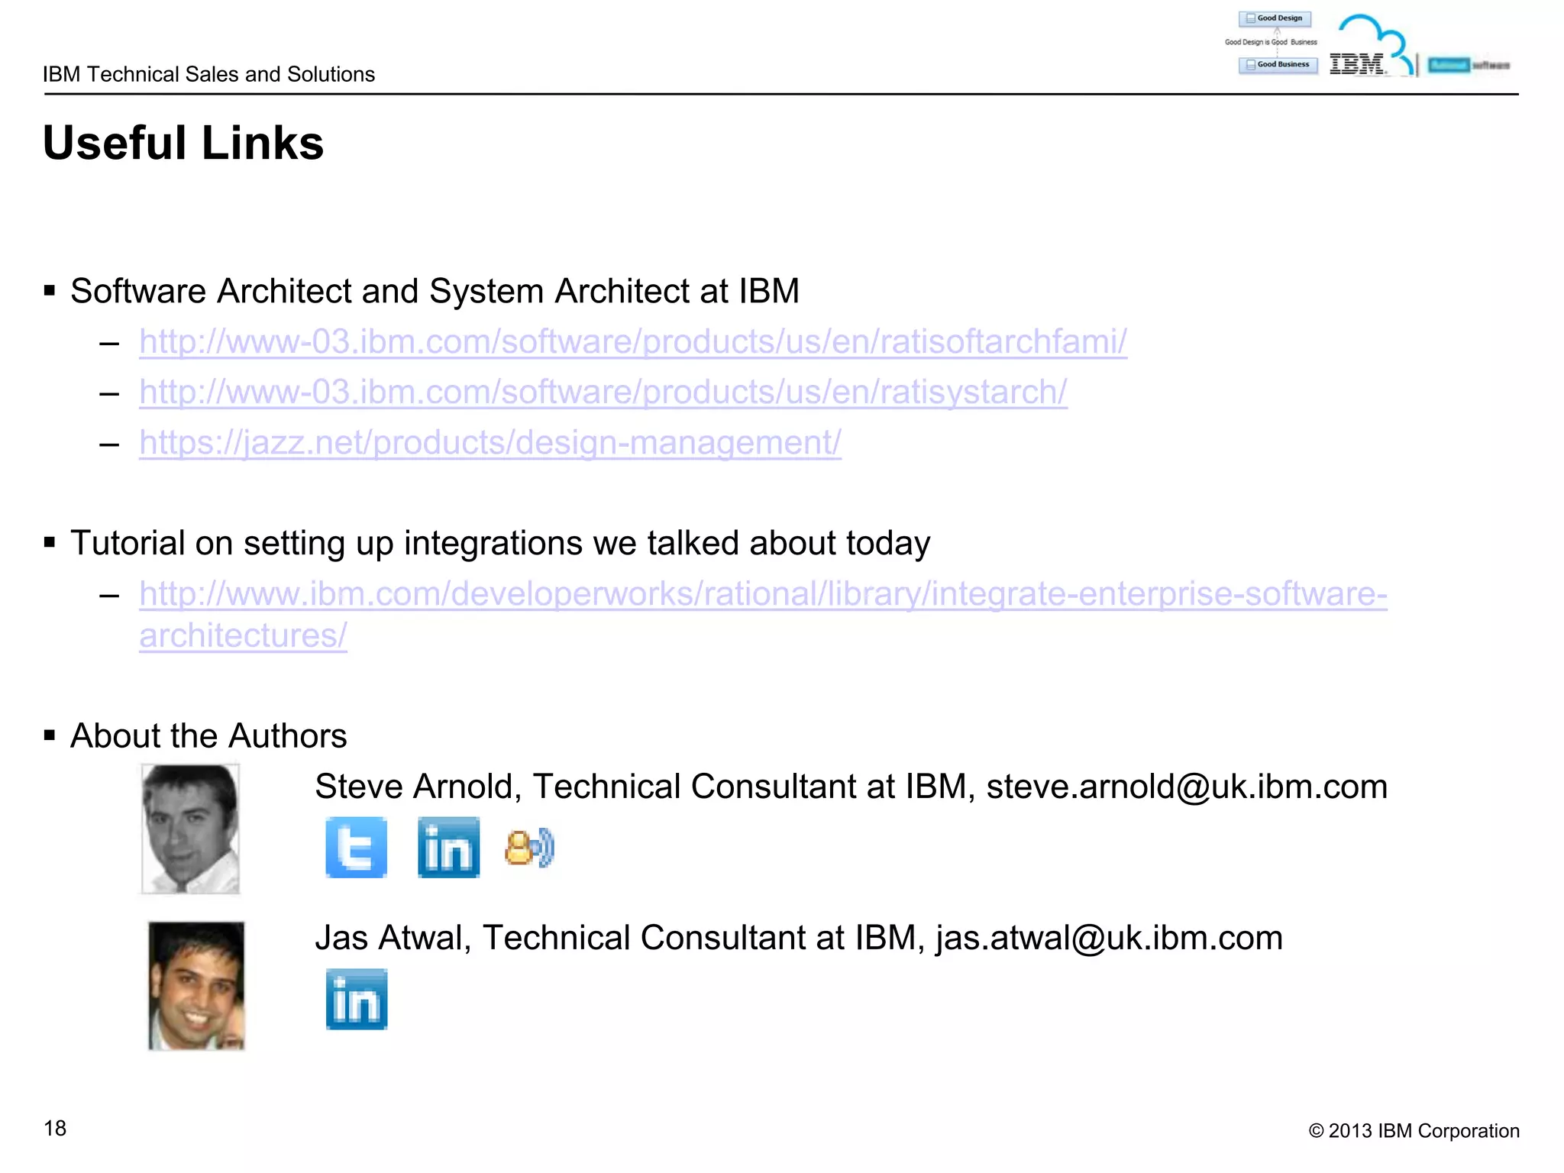Screen dimensions: 1564x1173
Task: Open the jazz.net design-management link
Action: 490,442
